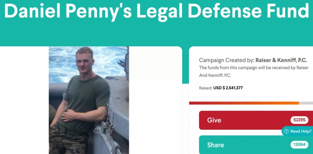Click the red Give button
Viewport: 313px width, 154px height.
click(x=256, y=120)
